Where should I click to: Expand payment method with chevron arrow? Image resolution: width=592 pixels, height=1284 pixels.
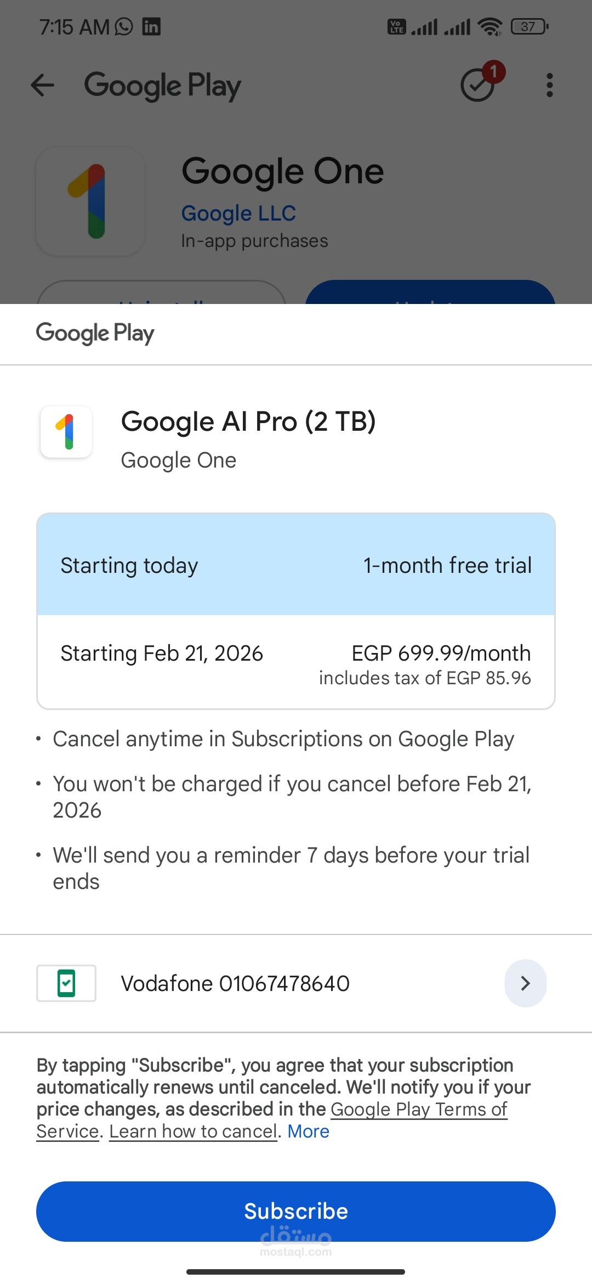525,983
